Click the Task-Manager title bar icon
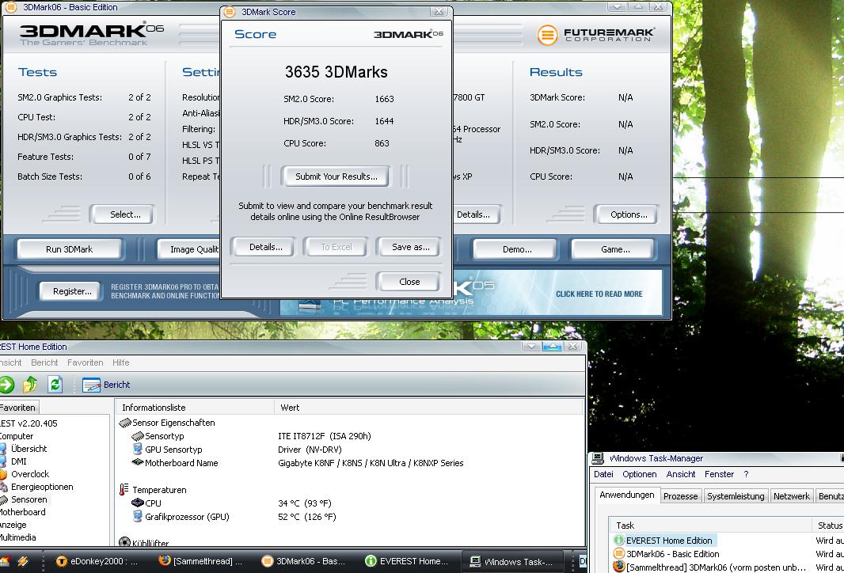844x573 pixels. coord(598,458)
